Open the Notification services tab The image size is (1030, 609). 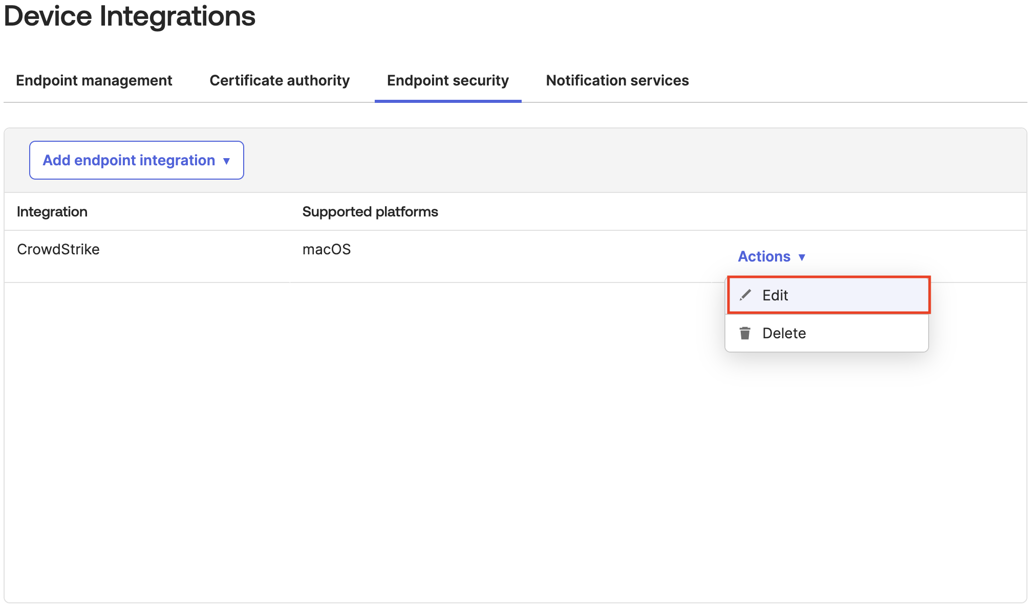(617, 80)
